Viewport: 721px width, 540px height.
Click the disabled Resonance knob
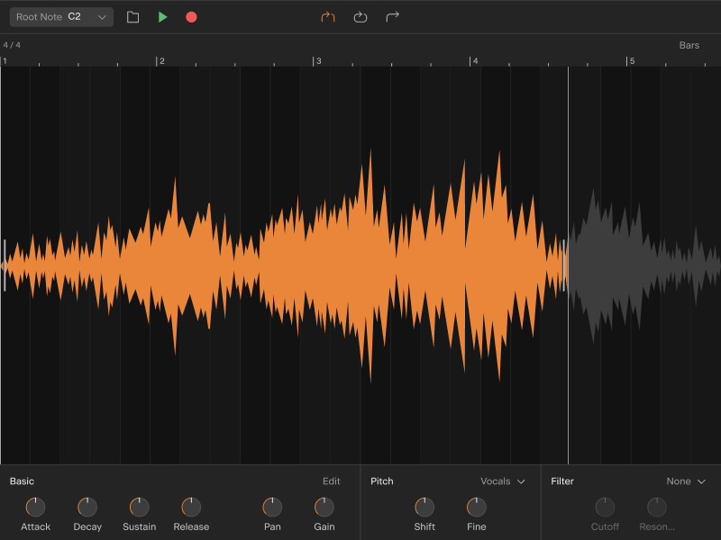(x=657, y=507)
